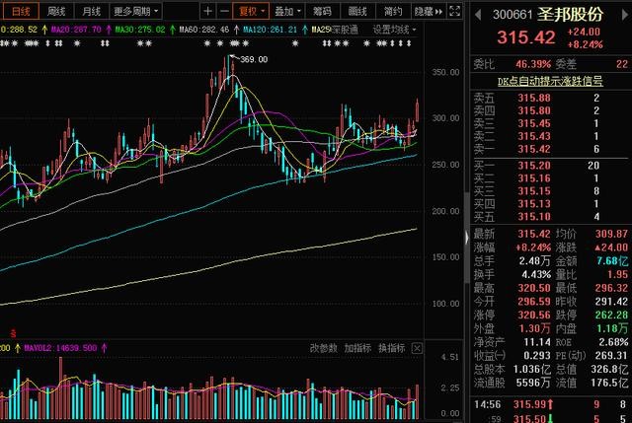Open the 更多周期 period dropdown
Viewport: 632px width, 423px height.
point(136,11)
